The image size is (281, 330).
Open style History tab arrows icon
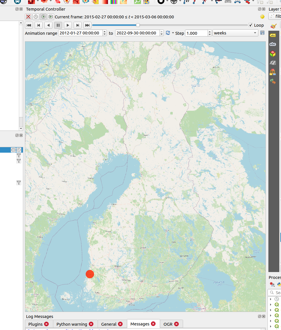[273, 81]
